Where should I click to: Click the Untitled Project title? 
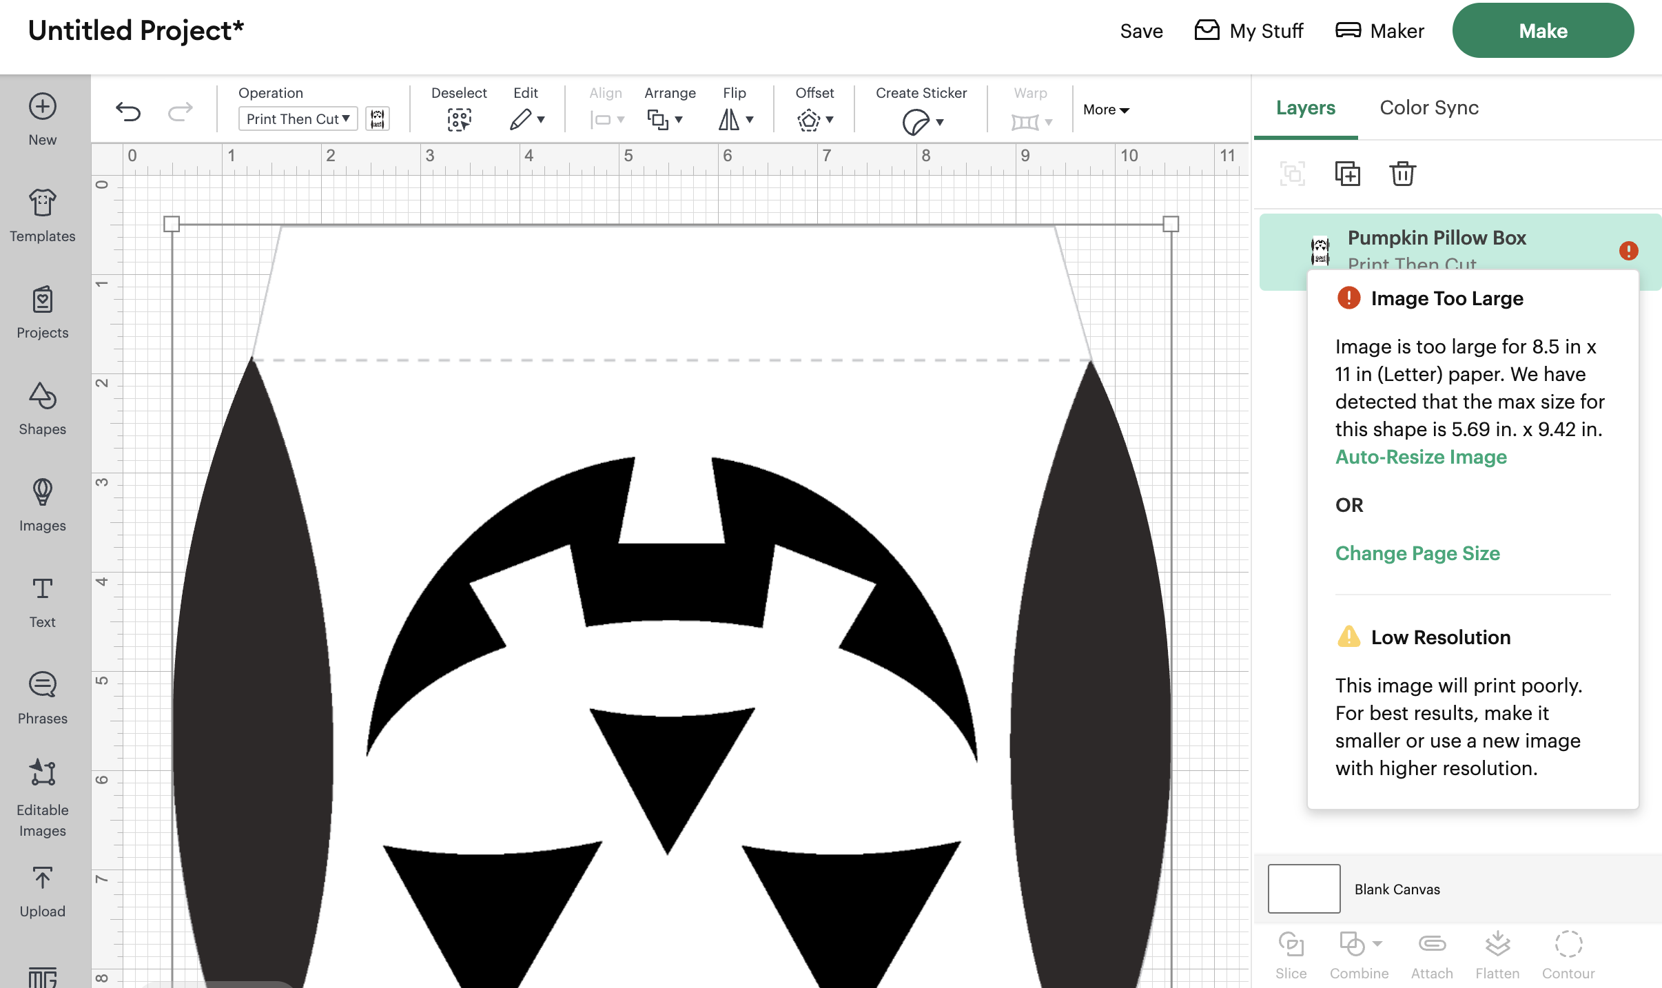pyautogui.click(x=136, y=30)
